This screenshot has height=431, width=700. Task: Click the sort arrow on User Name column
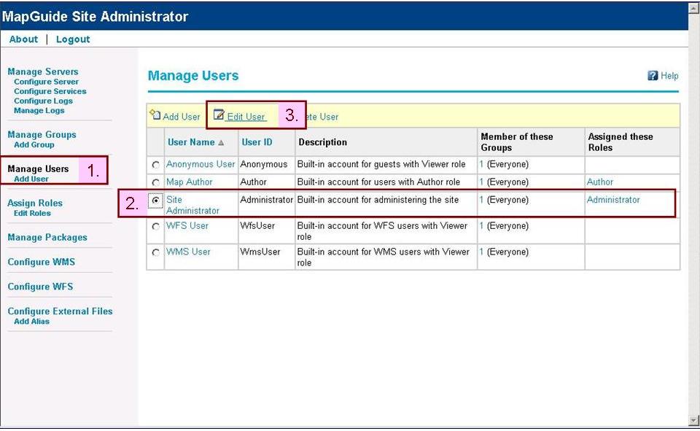[222, 142]
